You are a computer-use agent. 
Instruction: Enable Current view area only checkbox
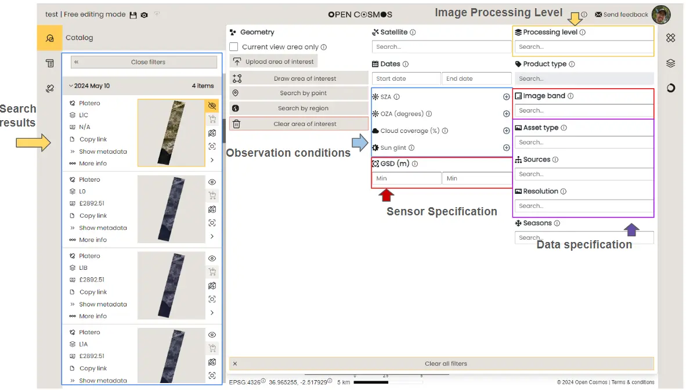click(x=234, y=47)
